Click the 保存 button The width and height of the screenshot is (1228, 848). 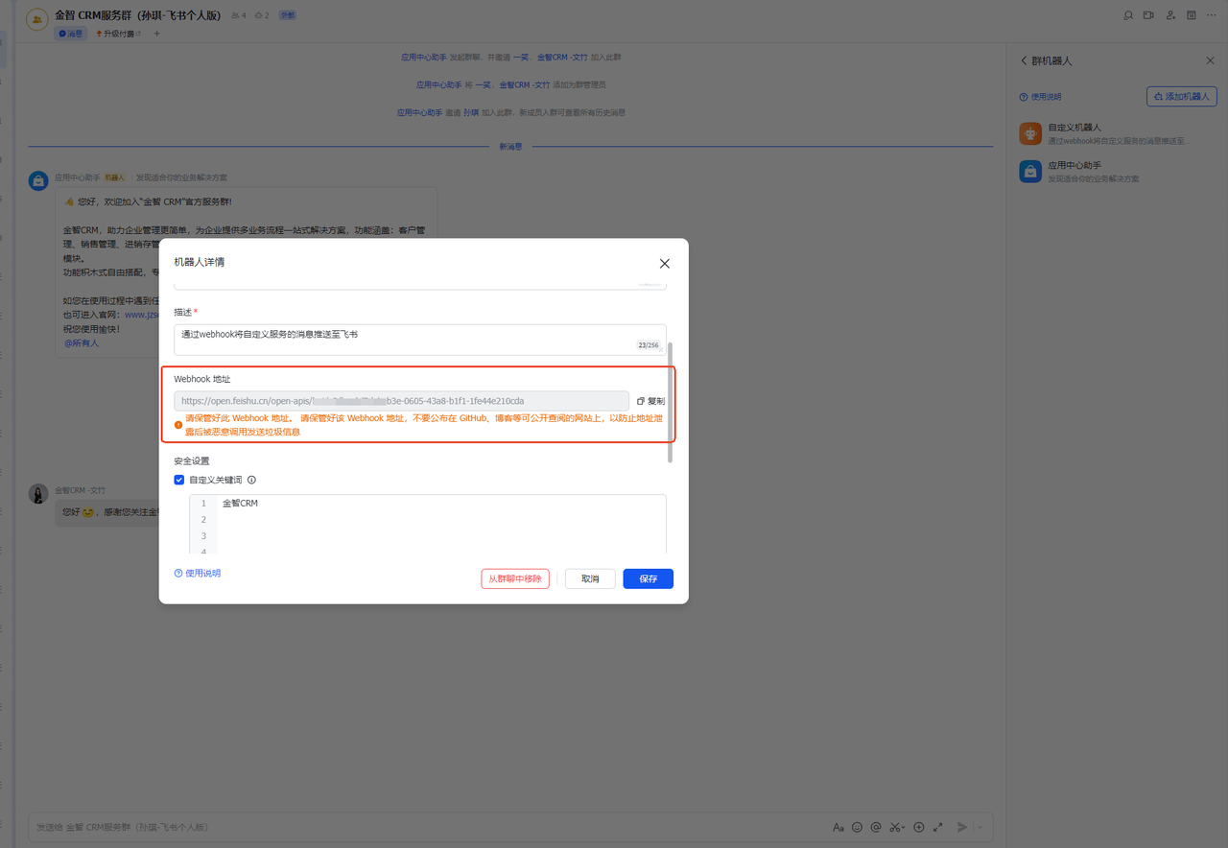(649, 578)
